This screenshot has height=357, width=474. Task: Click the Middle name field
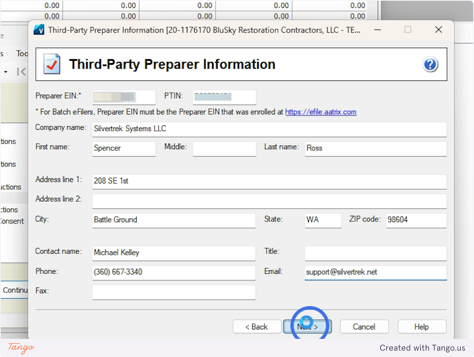(x=224, y=149)
